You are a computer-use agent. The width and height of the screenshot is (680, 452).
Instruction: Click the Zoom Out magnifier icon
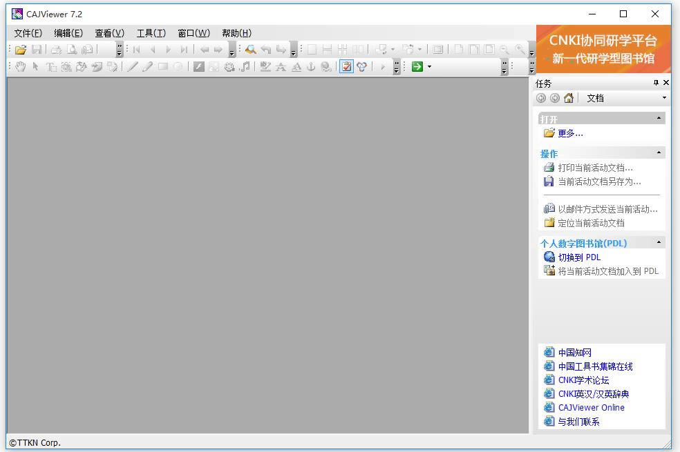pos(504,50)
